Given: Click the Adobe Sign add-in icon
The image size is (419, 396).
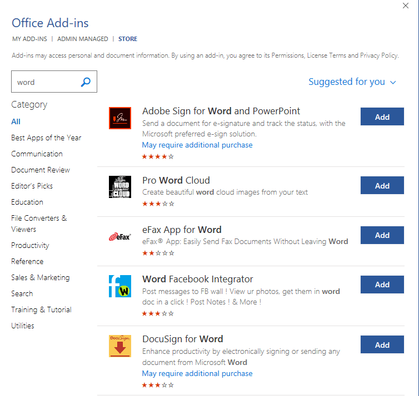Looking at the screenshot, I should (119, 118).
